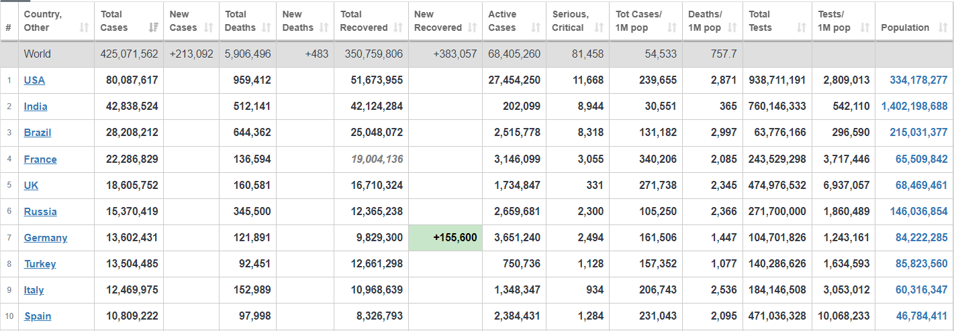Select Turkey total cases 13,504,485
954x331 pixels.
[x=132, y=264]
